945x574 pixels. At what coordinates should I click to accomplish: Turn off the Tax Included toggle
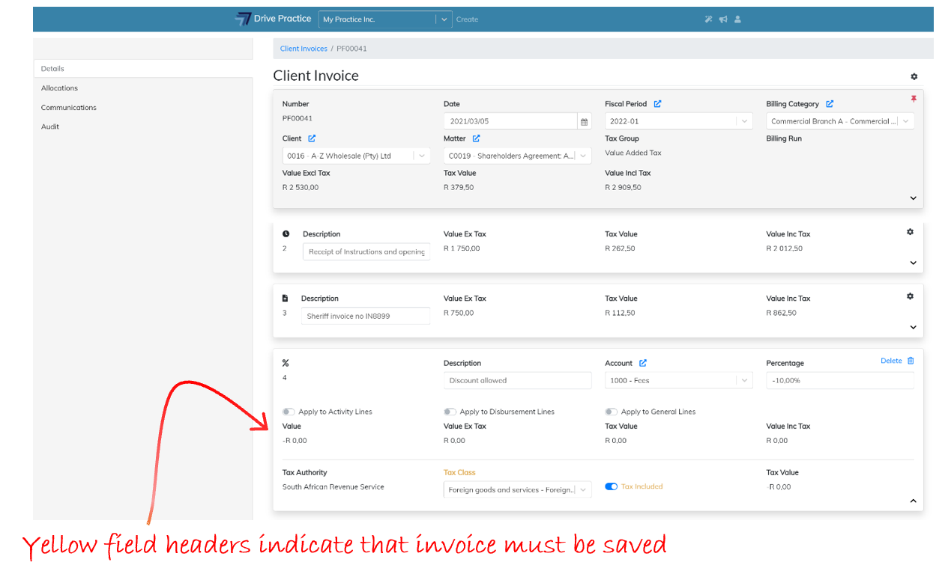611,486
